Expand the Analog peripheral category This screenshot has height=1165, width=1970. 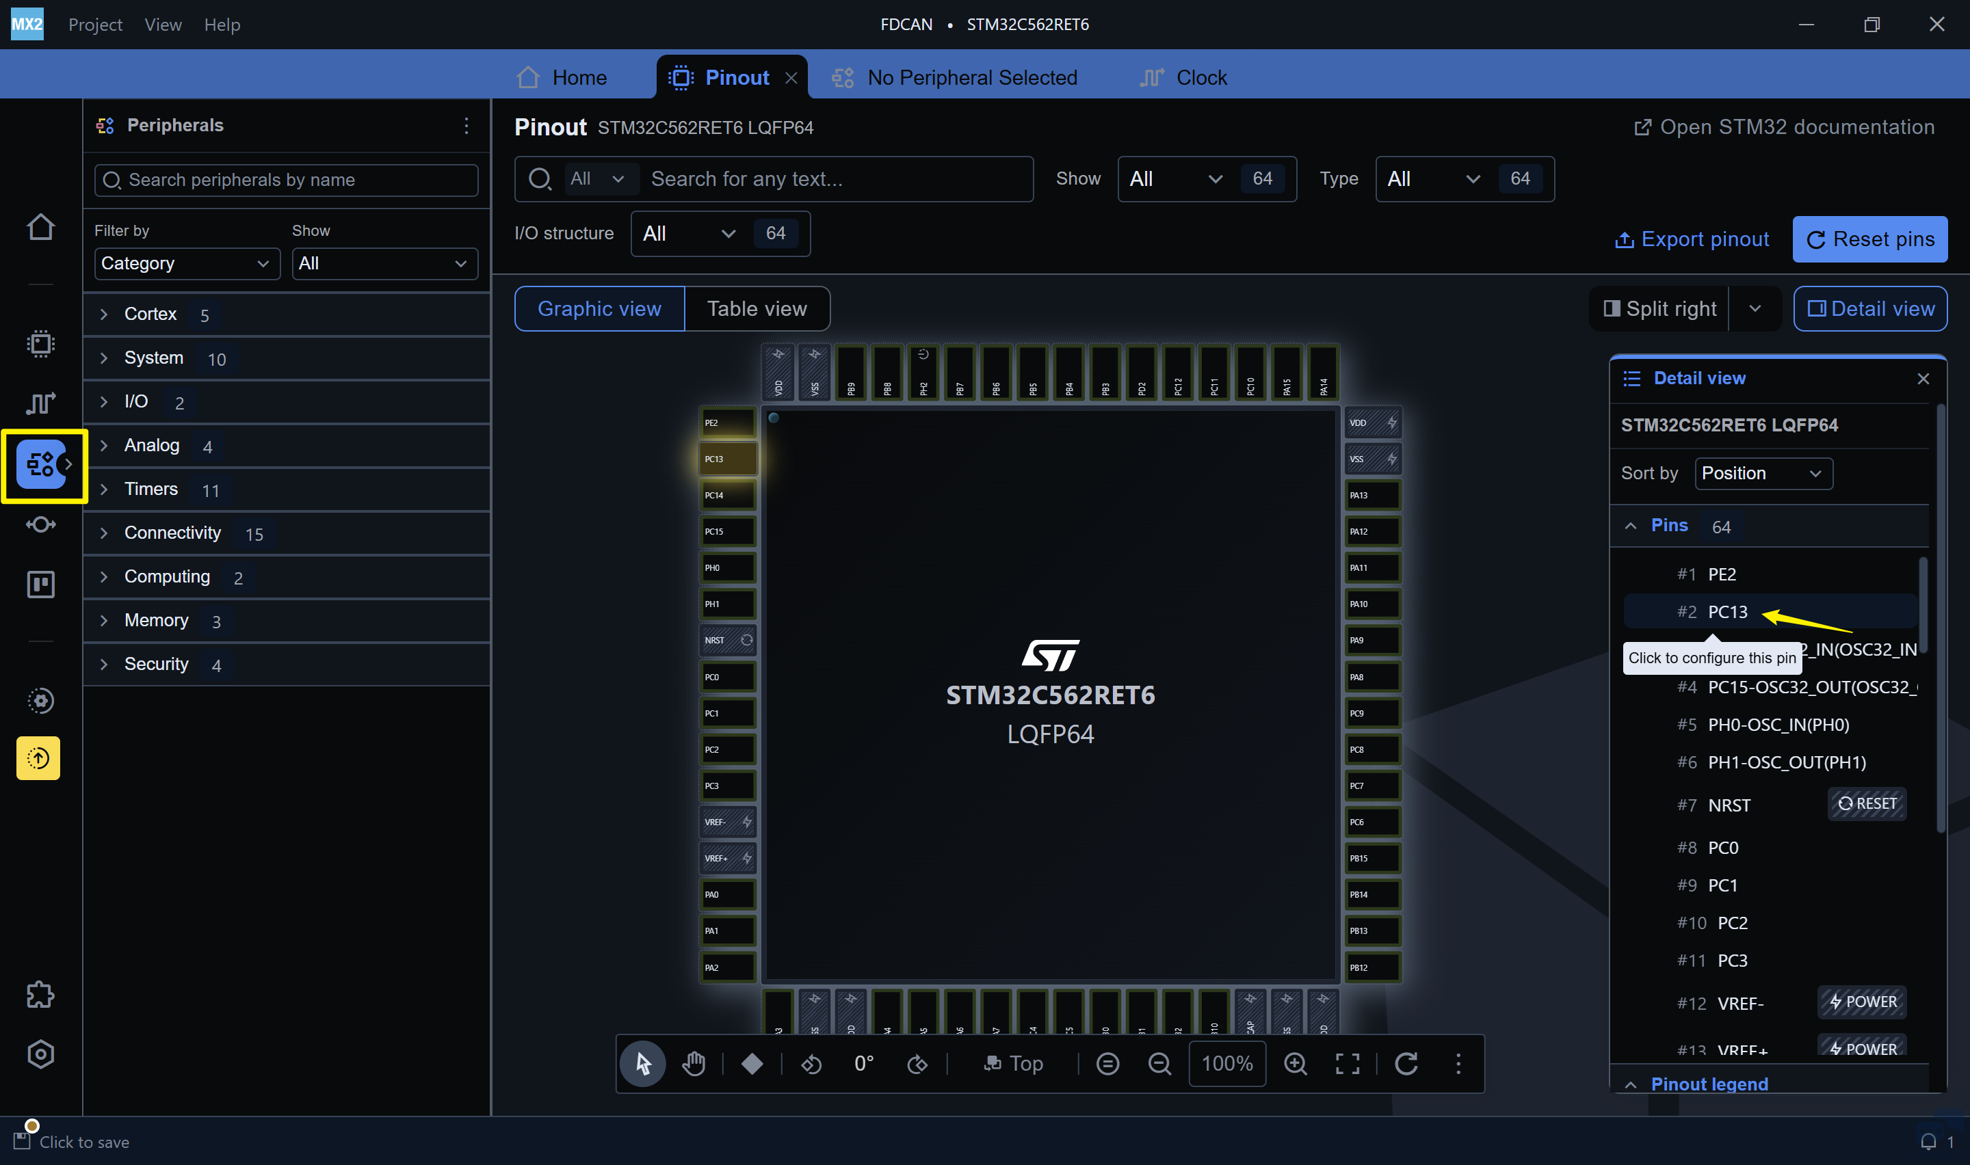[x=287, y=446]
